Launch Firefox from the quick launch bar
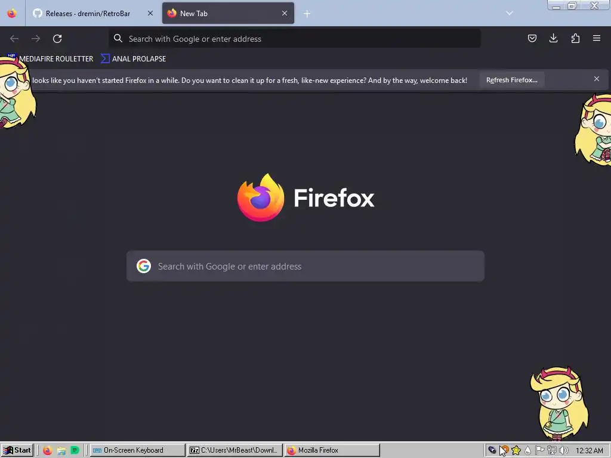The width and height of the screenshot is (611, 458). tap(48, 451)
